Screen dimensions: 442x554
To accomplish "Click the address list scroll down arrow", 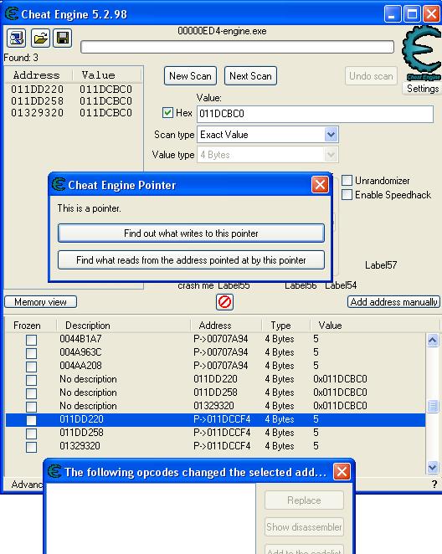I will (x=433, y=468).
